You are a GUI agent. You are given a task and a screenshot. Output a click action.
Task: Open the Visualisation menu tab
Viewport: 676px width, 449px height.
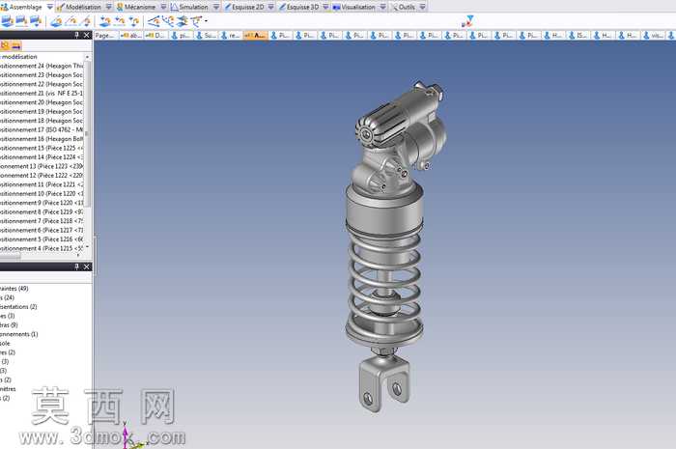pos(353,7)
